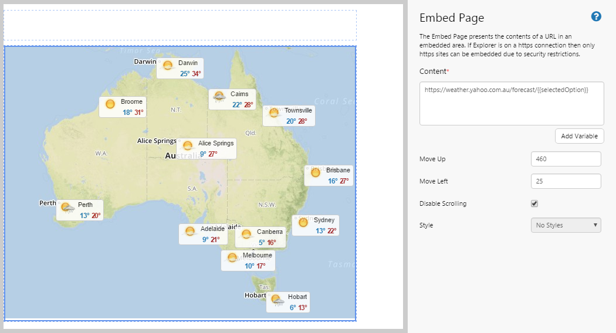Click the Sydney forecast card label

coord(324,220)
